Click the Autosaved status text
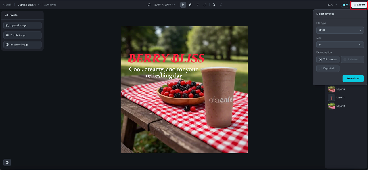This screenshot has width=368, height=170. [x=50, y=5]
